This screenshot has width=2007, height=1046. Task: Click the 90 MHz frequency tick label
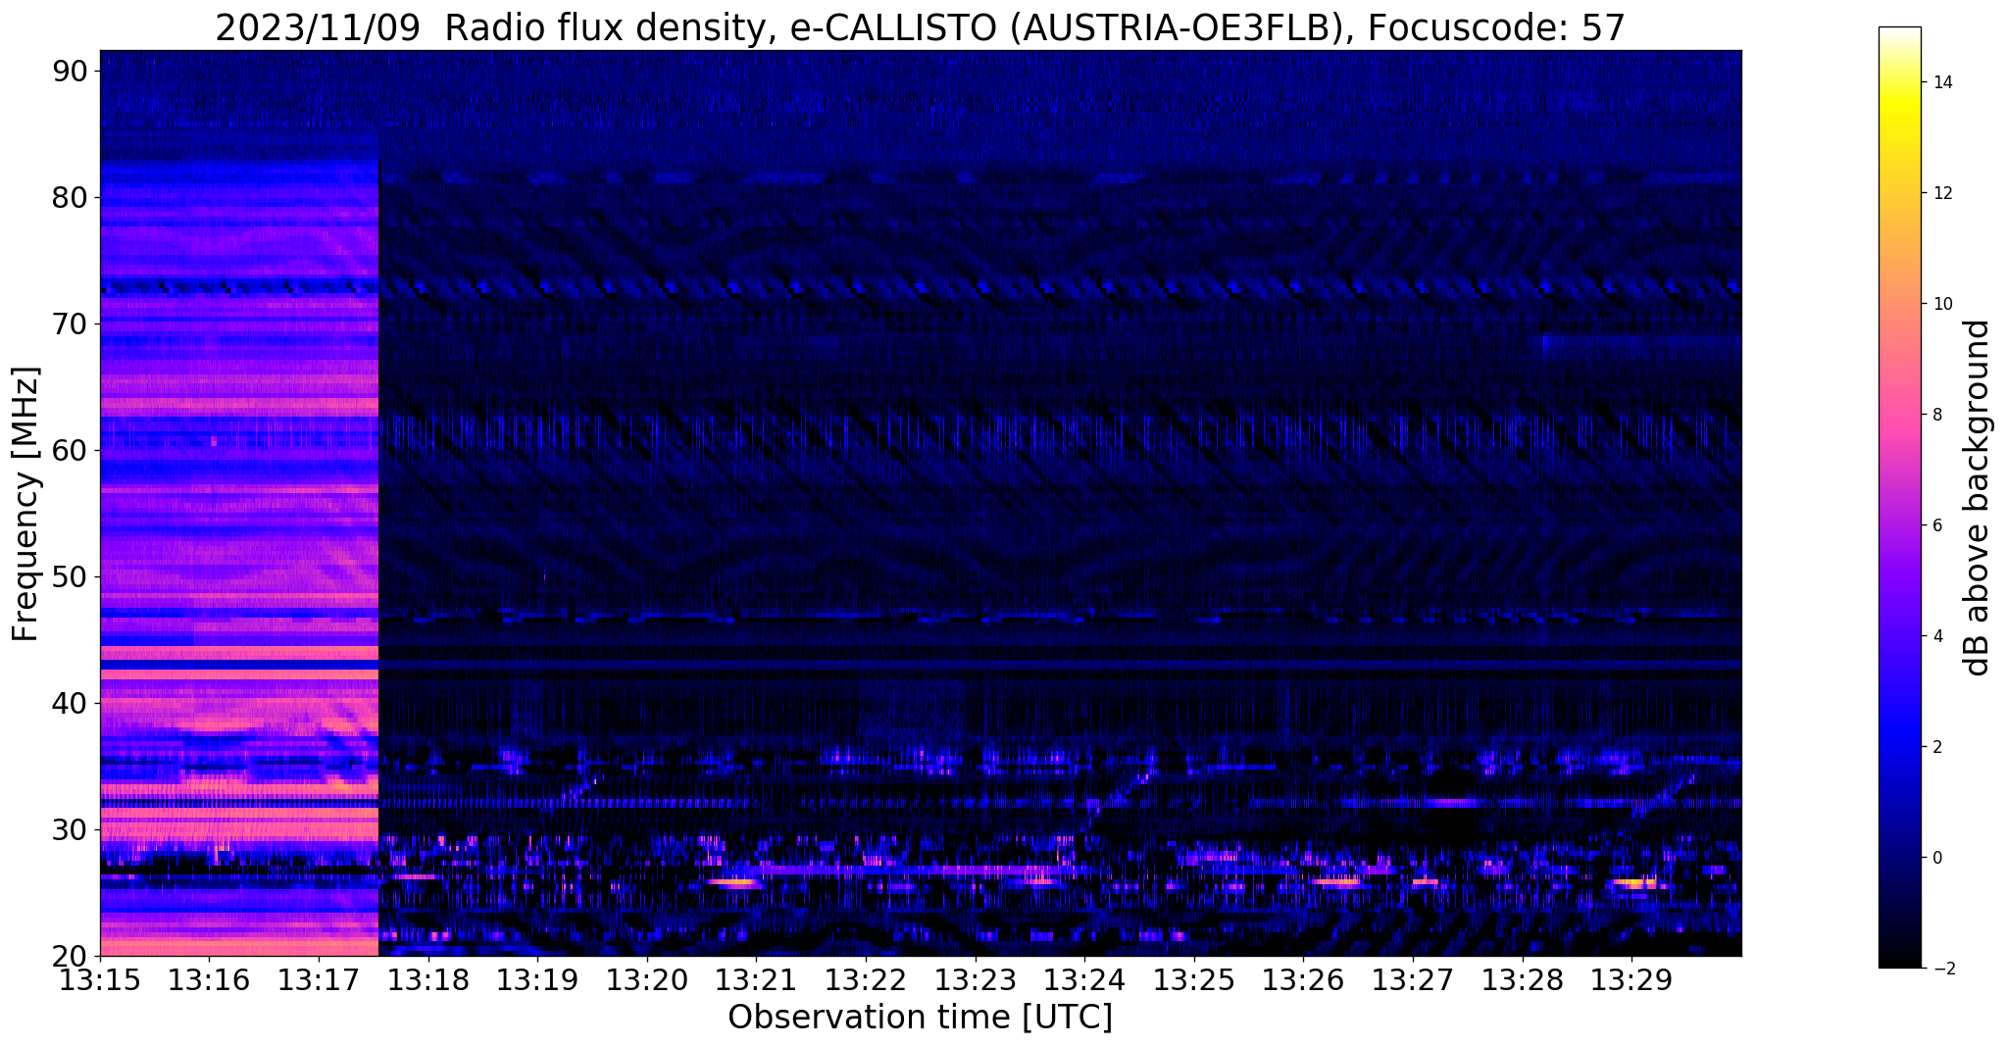(x=70, y=71)
